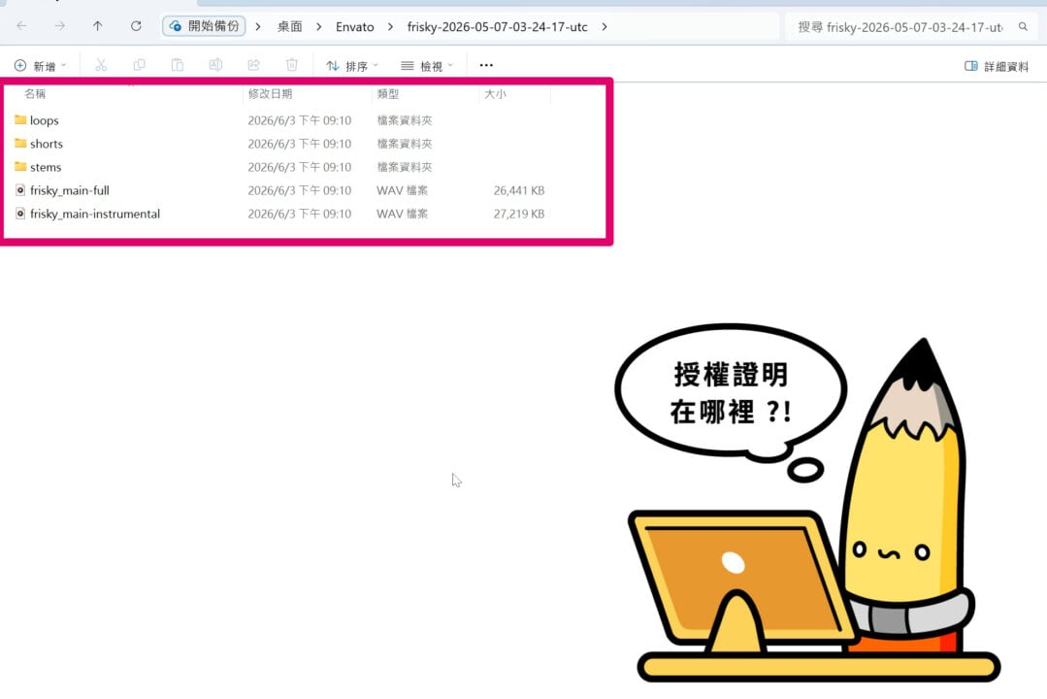Image resolution: width=1047 pixels, height=699 pixels.
Task: Click the 開始備份 backup button
Action: [205, 26]
